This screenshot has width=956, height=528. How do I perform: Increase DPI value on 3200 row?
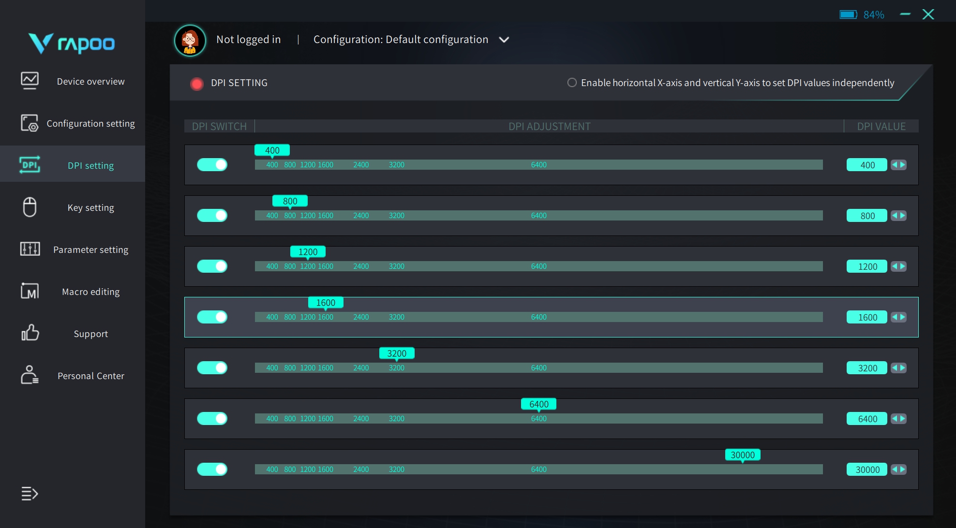click(903, 368)
